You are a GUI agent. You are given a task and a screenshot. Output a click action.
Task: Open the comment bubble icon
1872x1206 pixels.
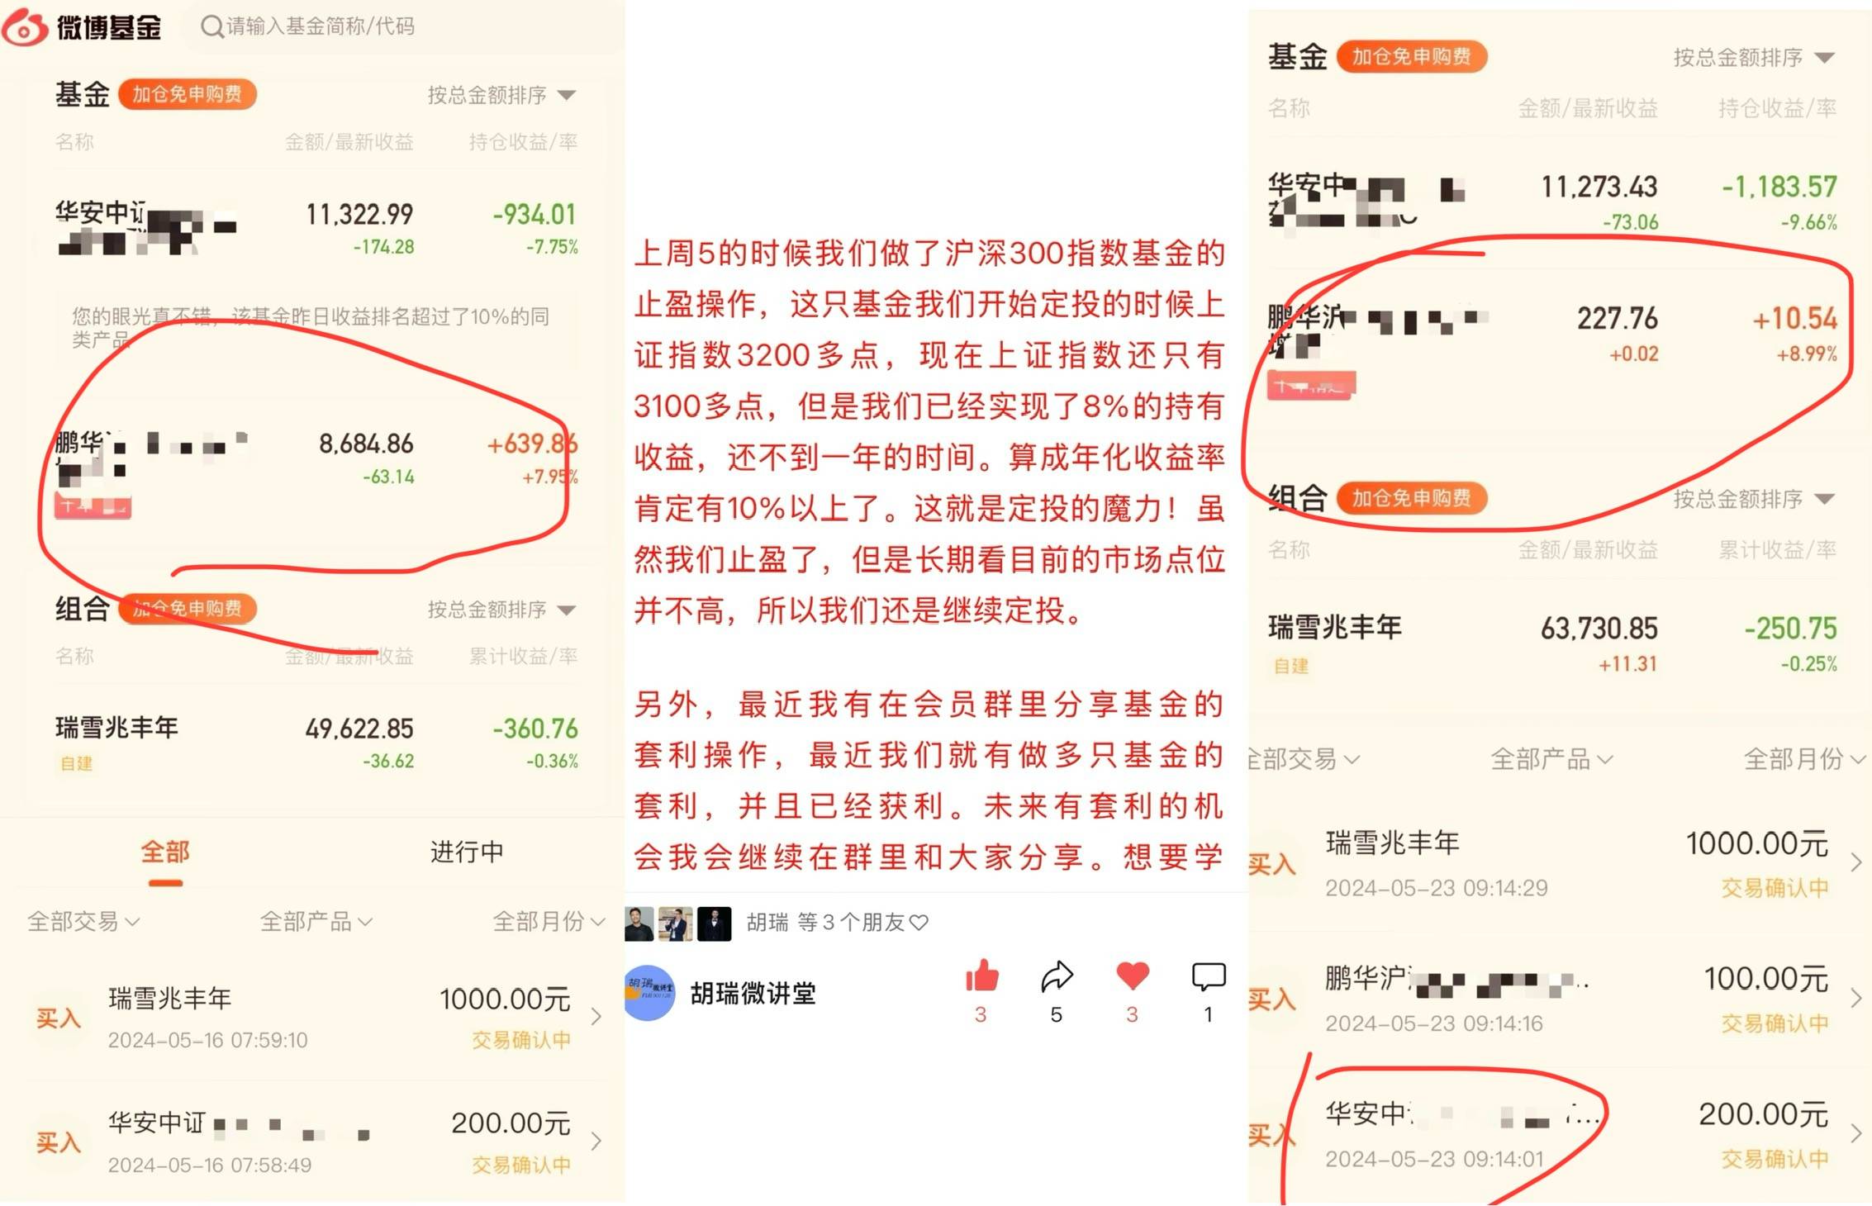coord(1208,977)
